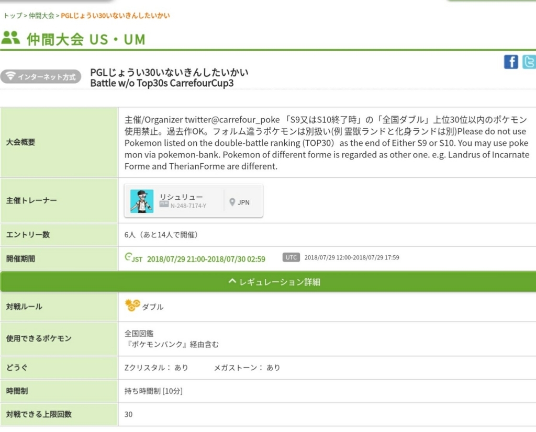Click the メガストーン： あり text
The image size is (536, 432).
pos(247,368)
